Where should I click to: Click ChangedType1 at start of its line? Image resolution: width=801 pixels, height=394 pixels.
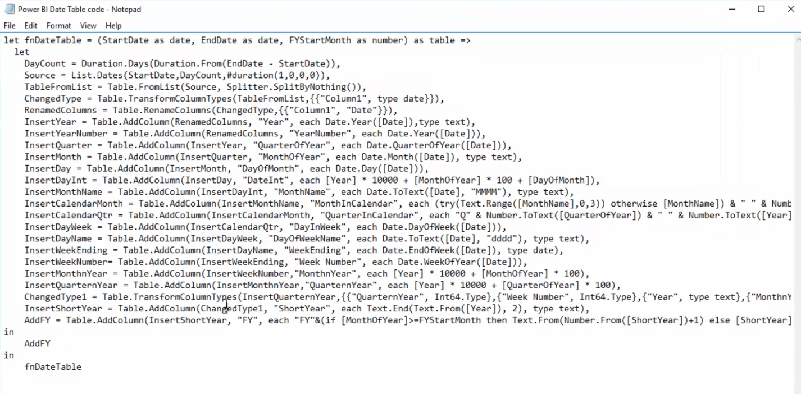pyautogui.click(x=55, y=297)
